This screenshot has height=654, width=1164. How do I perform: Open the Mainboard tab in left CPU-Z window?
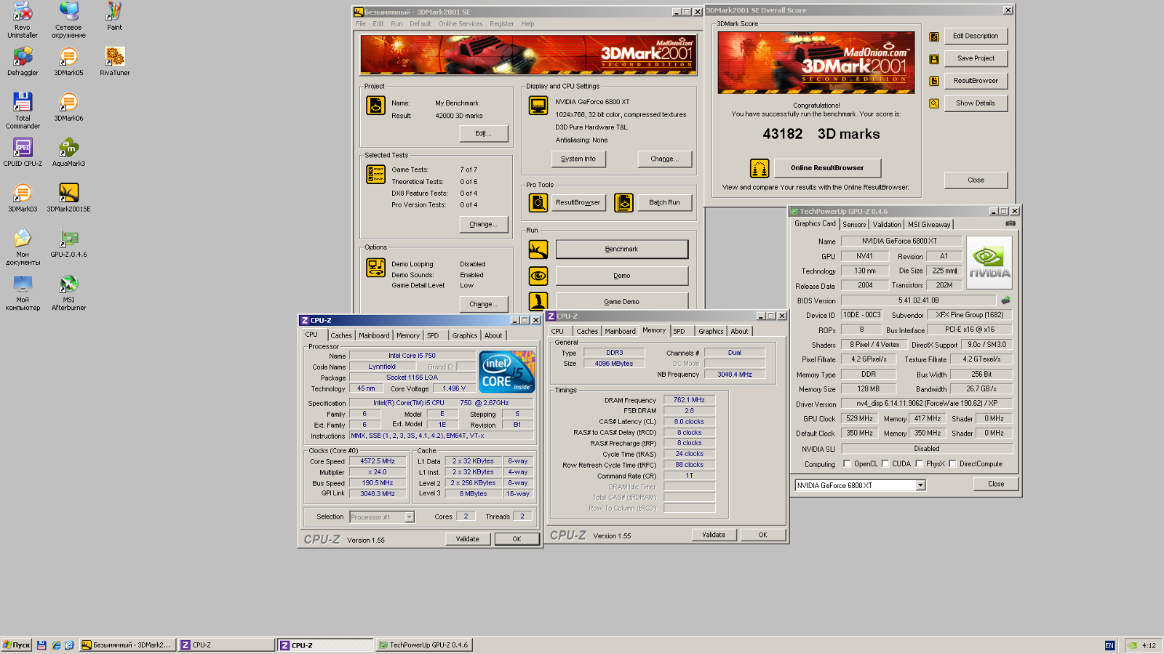click(374, 335)
